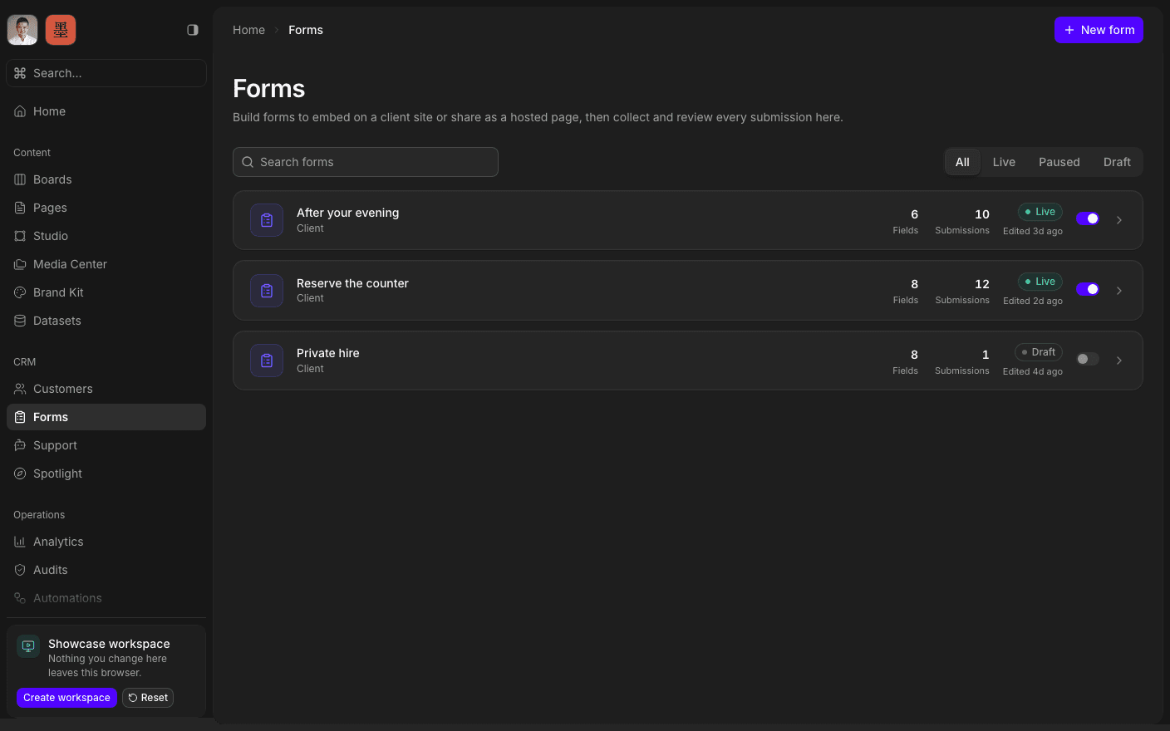
Task: Open Automations in the sidebar
Action: pyautogui.click(x=106, y=598)
